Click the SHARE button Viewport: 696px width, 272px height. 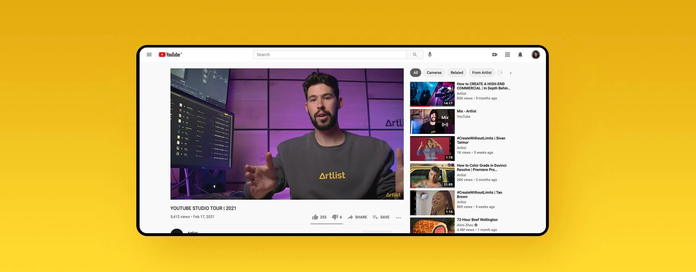coord(357,217)
